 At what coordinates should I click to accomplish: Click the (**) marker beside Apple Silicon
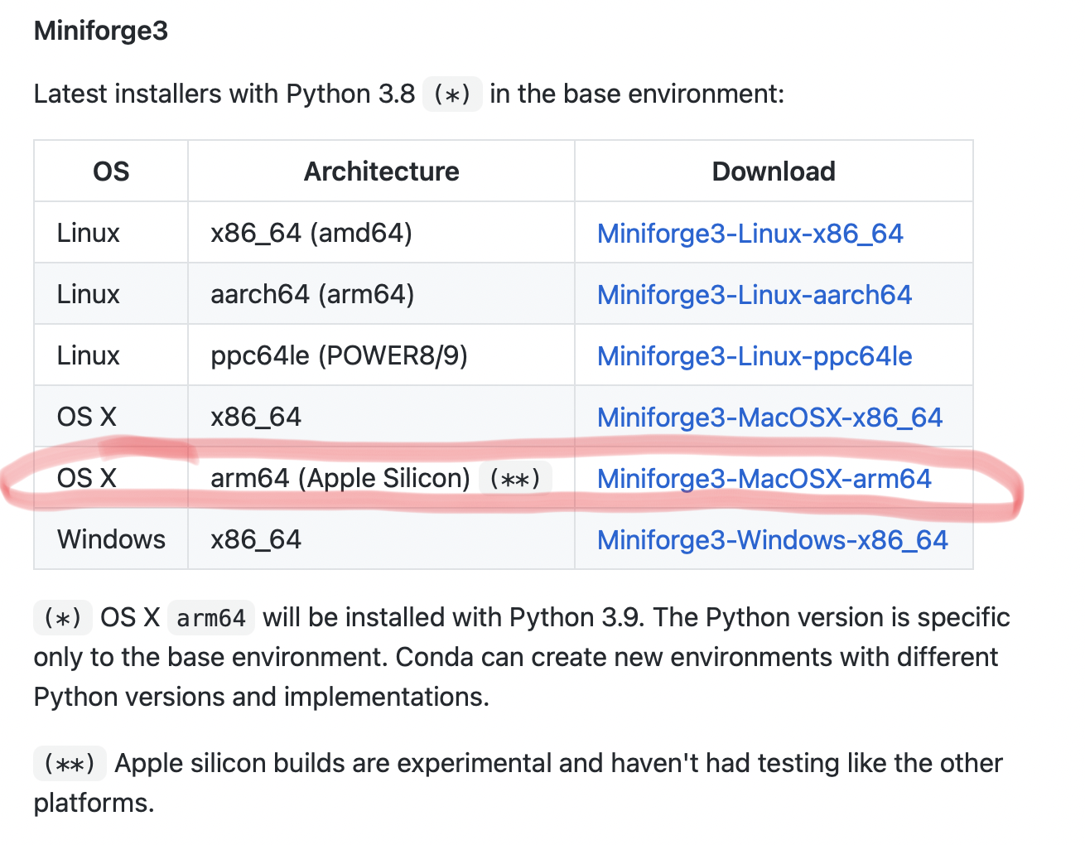514,479
